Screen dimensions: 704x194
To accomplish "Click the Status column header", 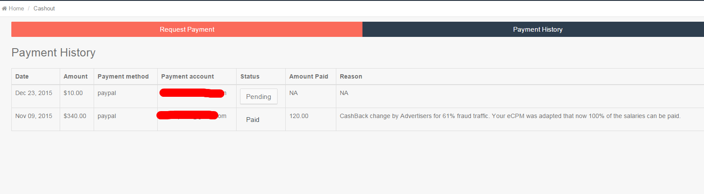I will [250, 76].
